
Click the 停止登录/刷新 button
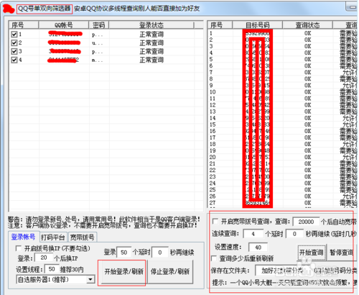[170, 271]
